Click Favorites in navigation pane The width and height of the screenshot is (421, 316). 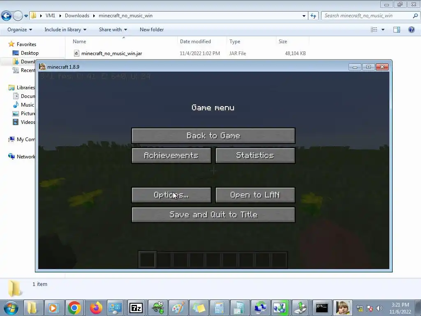pos(26,44)
